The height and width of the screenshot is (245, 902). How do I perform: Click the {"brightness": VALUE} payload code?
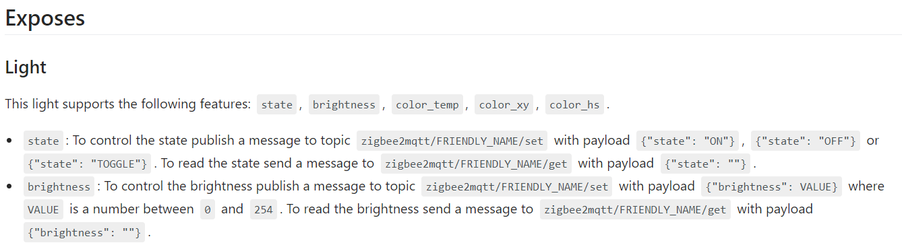pyautogui.click(x=771, y=186)
